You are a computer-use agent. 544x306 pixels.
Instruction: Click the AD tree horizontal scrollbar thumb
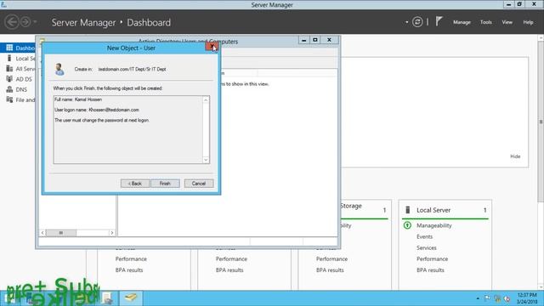pos(60,233)
